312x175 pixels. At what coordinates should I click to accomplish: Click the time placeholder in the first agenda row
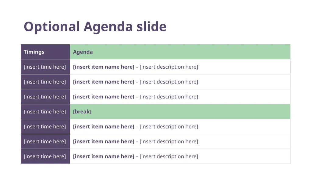click(x=45, y=67)
